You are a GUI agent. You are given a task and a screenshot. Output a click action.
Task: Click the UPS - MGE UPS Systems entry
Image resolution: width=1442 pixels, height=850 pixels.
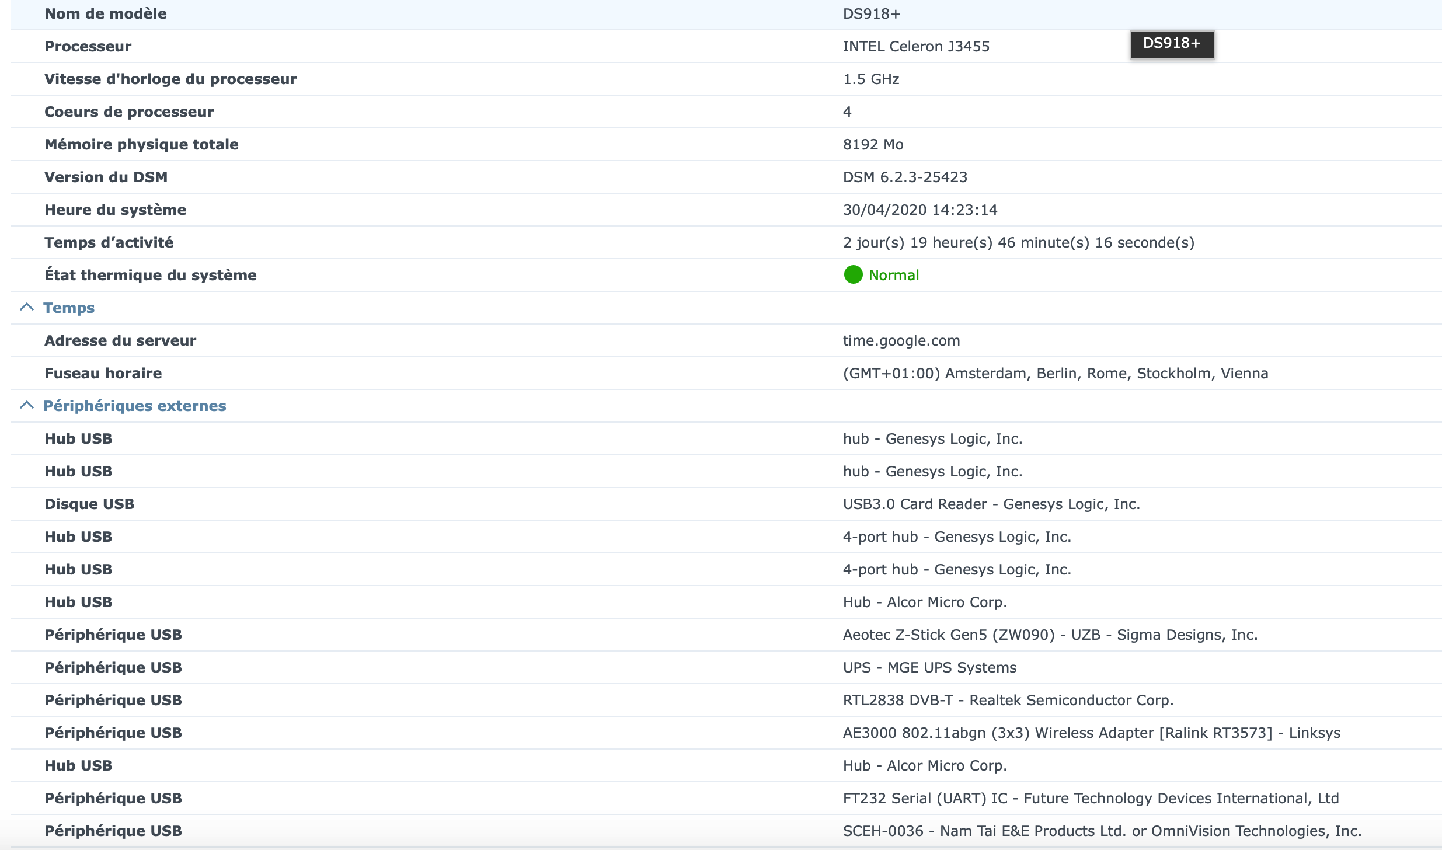coord(929,667)
